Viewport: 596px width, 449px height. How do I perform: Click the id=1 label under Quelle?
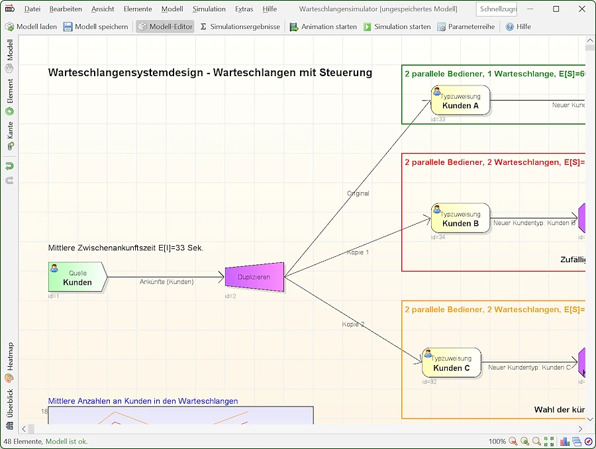pos(54,296)
